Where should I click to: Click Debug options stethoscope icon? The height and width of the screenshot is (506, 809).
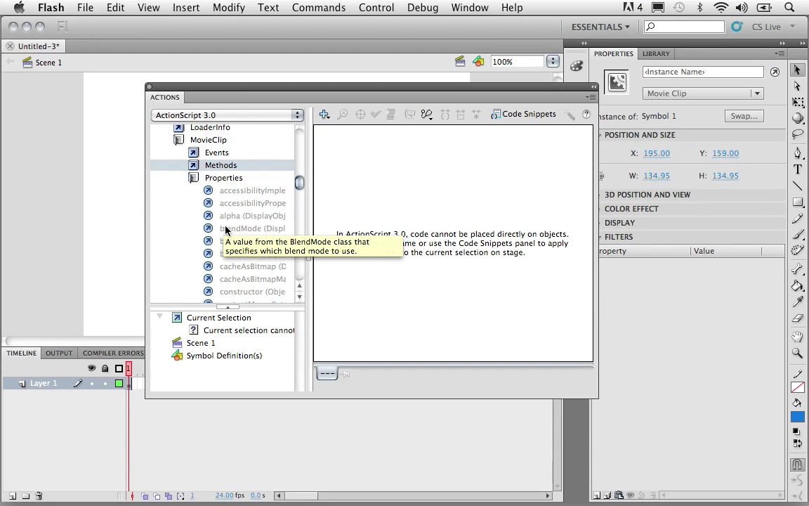[x=426, y=114]
